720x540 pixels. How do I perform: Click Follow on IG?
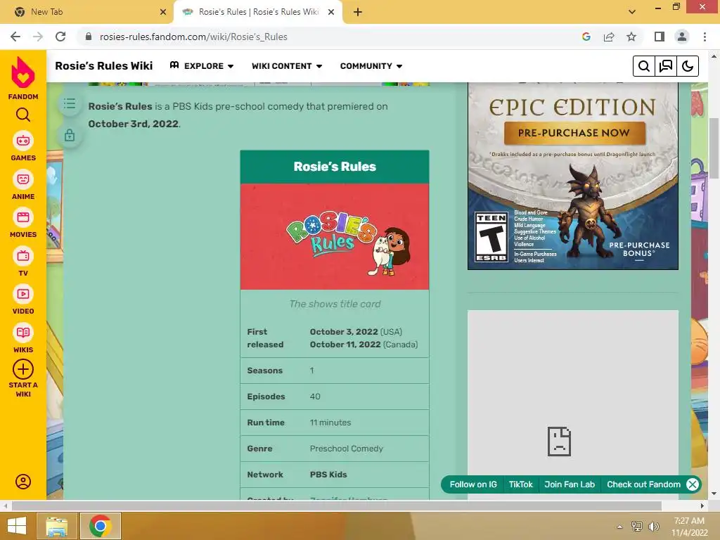tap(473, 484)
